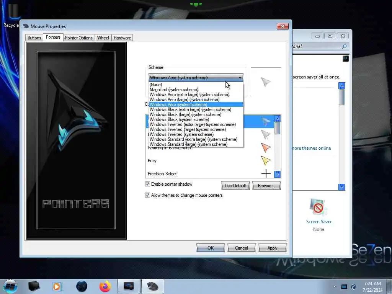The width and height of the screenshot is (392, 294).
Task: Open the Screen Saver settings icon
Action: point(318,207)
